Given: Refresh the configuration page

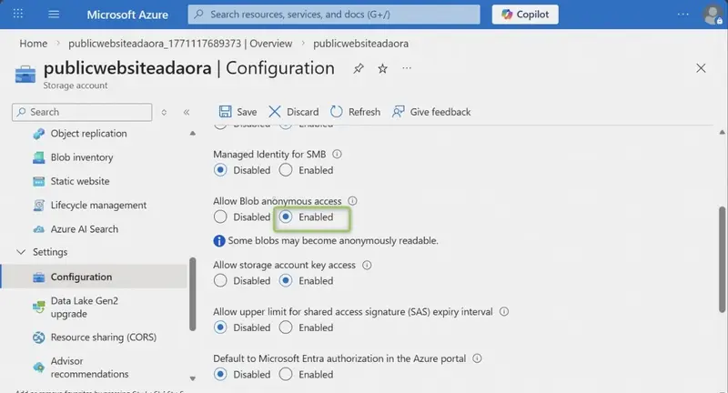Looking at the screenshot, I should [x=355, y=112].
